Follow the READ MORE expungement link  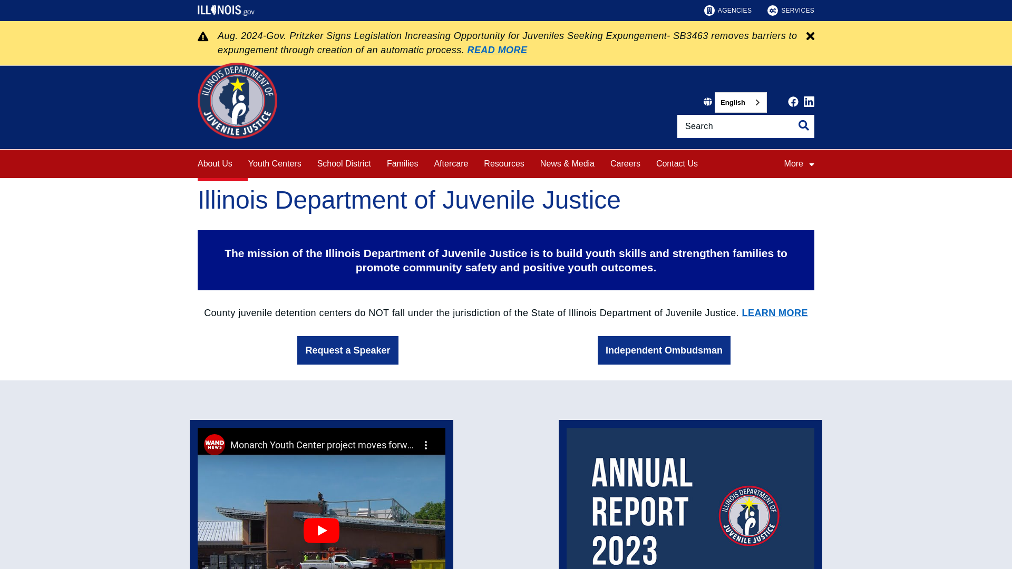click(497, 50)
